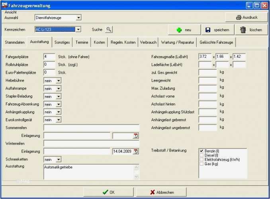Open the Wartung / Reparatur tab
Viewport: 270px width, 199px height.
click(x=178, y=42)
